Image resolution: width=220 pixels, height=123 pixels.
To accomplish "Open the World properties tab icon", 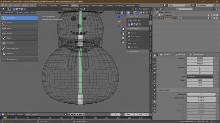I will click(x=154, y=81).
